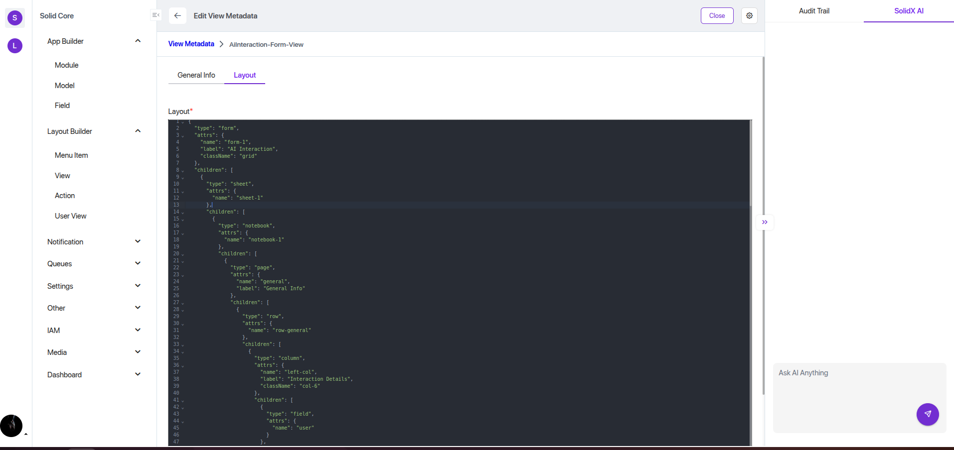Expand the Notification section
Image resolution: width=954 pixels, height=450 pixels.
click(x=138, y=241)
